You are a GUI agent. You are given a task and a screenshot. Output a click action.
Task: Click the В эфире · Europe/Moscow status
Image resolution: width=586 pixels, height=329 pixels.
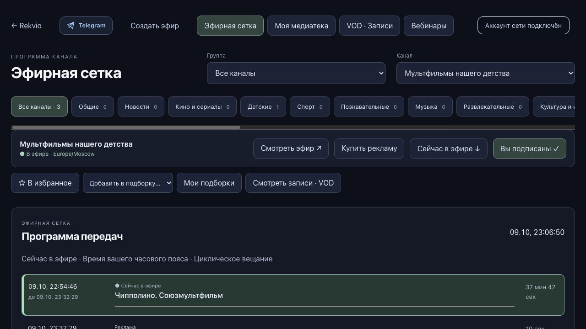pyautogui.click(x=57, y=154)
